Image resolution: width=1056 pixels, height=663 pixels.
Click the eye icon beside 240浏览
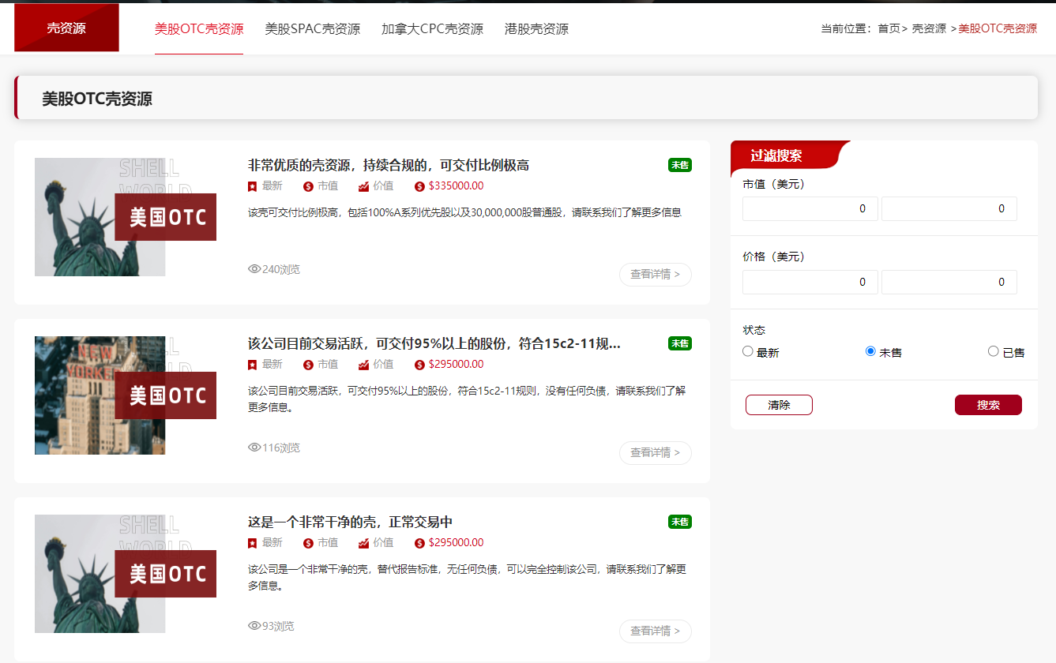coord(254,269)
